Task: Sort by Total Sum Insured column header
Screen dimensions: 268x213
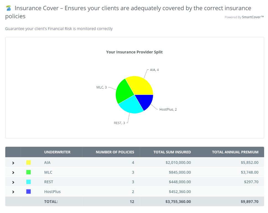Action: pyautogui.click(x=172, y=152)
